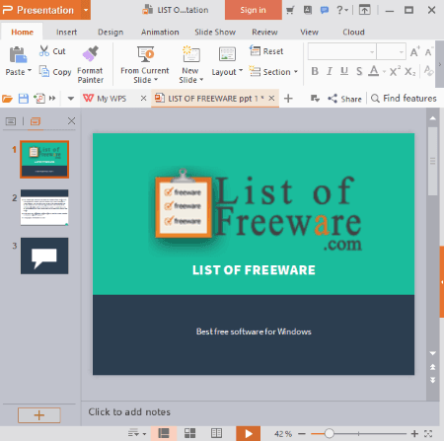444x441 pixels.
Task: Zoom in with the plus button
Action: 414,434
